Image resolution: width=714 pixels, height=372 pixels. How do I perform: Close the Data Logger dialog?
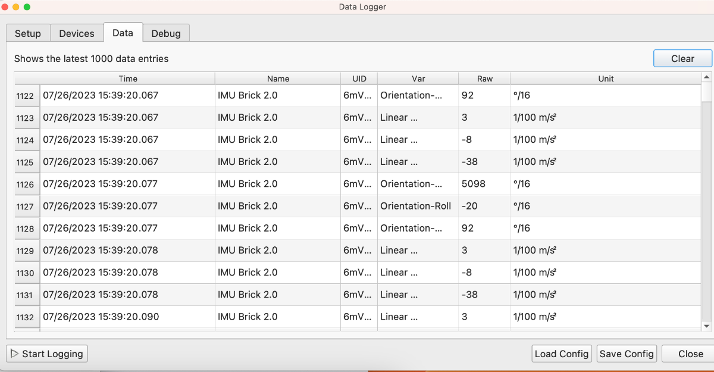690,354
